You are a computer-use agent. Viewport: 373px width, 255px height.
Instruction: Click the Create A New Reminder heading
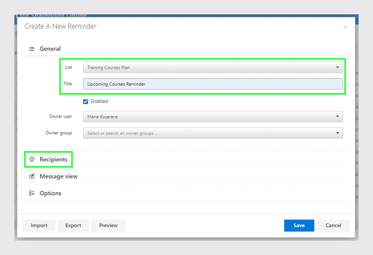tap(60, 26)
